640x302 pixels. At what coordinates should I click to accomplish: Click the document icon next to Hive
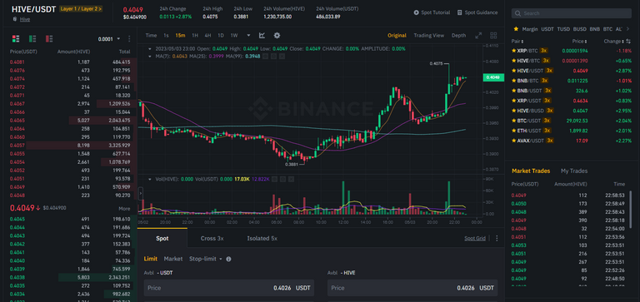pos(15,19)
